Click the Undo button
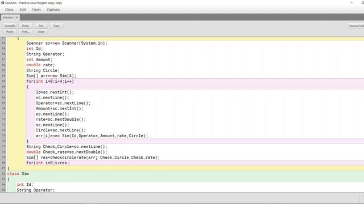 [x=25, y=25]
